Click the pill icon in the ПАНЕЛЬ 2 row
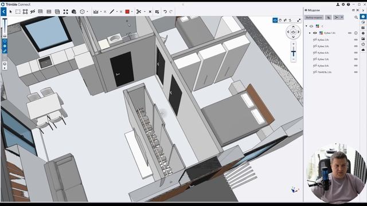This screenshot has width=367, height=206. pyautogui.click(x=356, y=72)
